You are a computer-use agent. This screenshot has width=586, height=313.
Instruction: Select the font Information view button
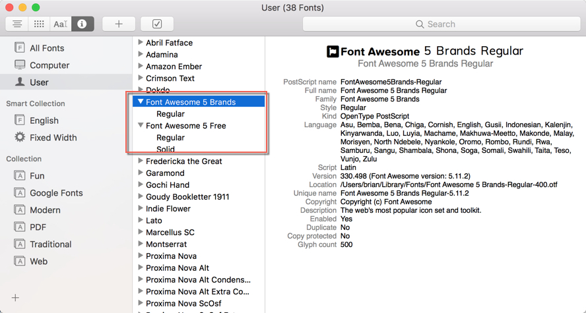coord(82,24)
